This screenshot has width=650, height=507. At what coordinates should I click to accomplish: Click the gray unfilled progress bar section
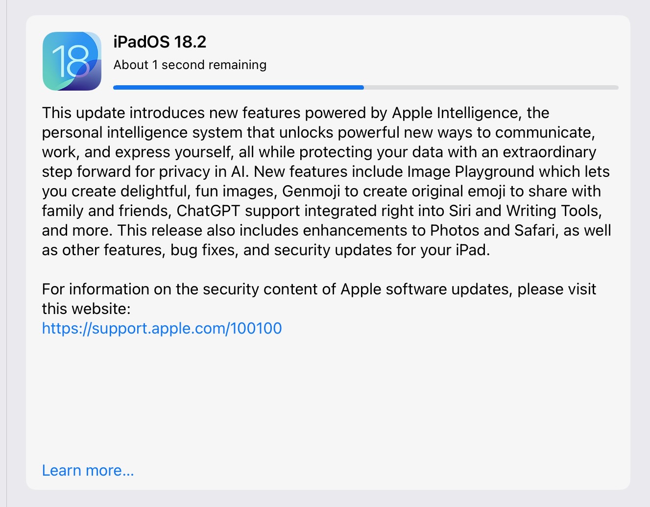[491, 88]
